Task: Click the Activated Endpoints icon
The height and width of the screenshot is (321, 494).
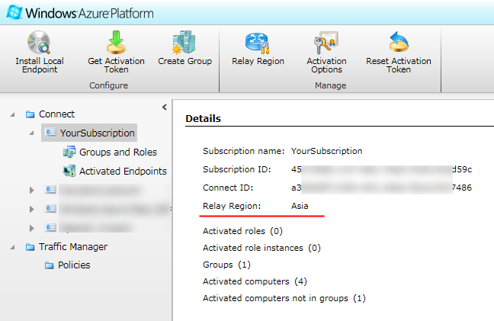Action: (69, 171)
